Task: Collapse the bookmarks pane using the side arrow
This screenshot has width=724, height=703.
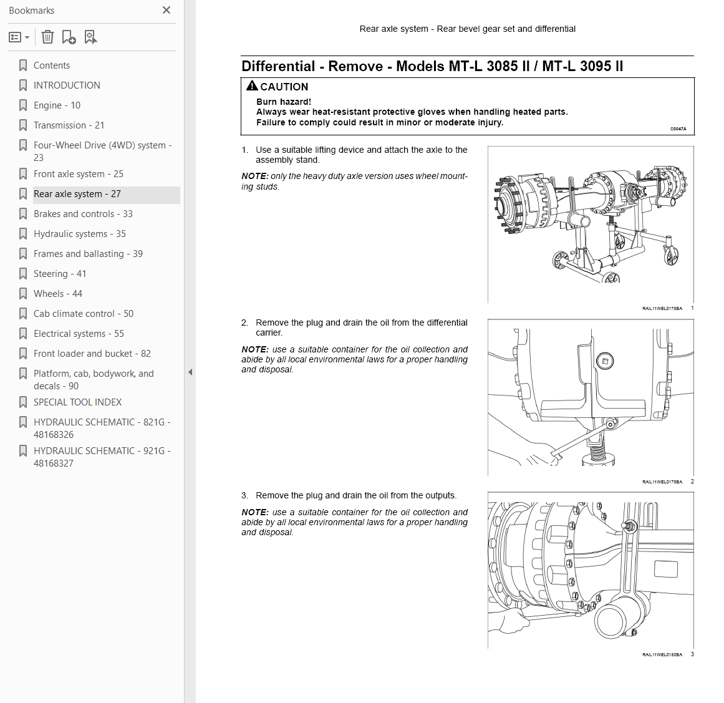Action: pos(190,372)
